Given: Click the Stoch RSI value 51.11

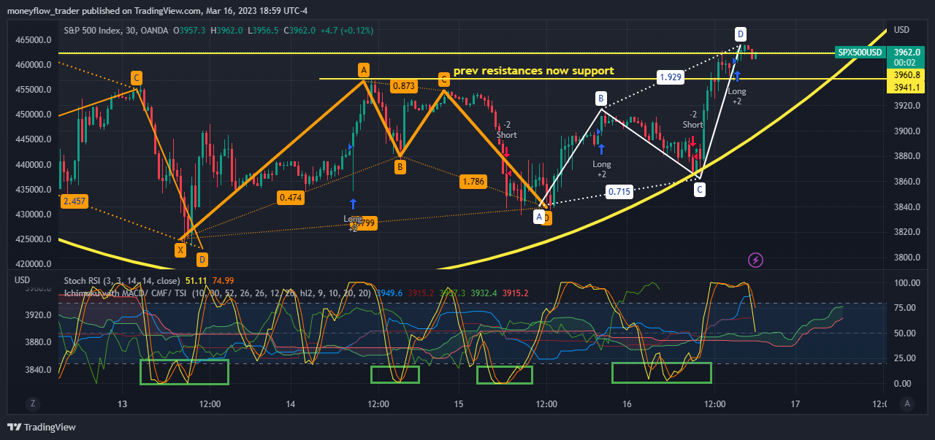Looking at the screenshot, I should (196, 280).
